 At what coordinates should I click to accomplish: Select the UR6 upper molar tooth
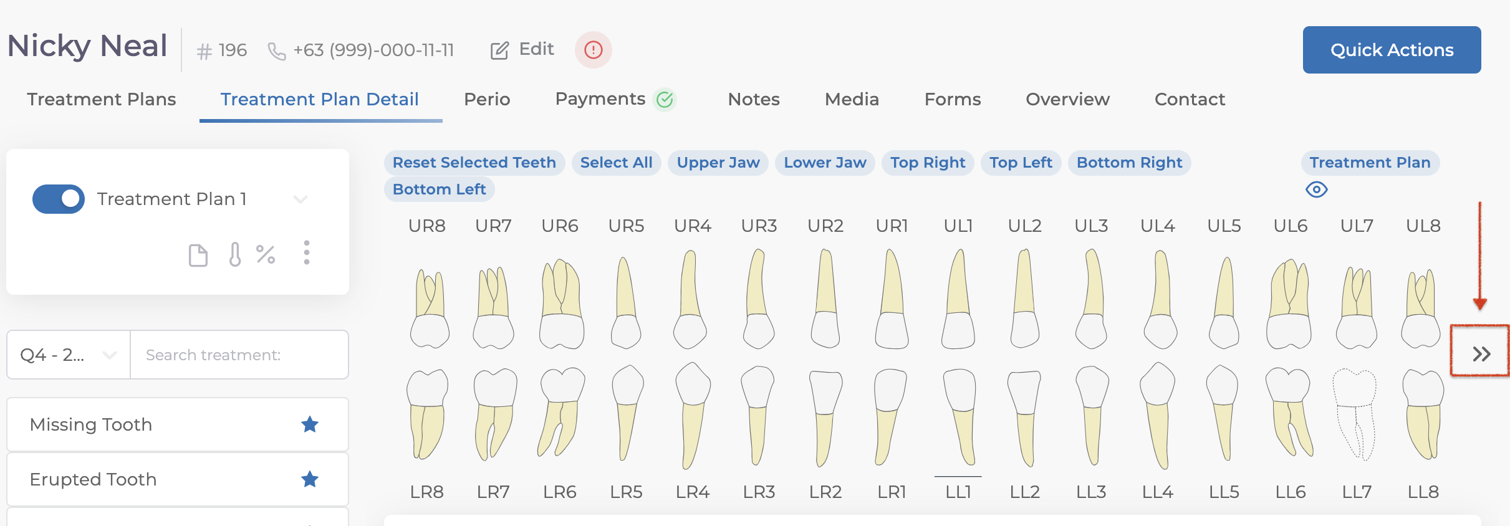tap(560, 302)
